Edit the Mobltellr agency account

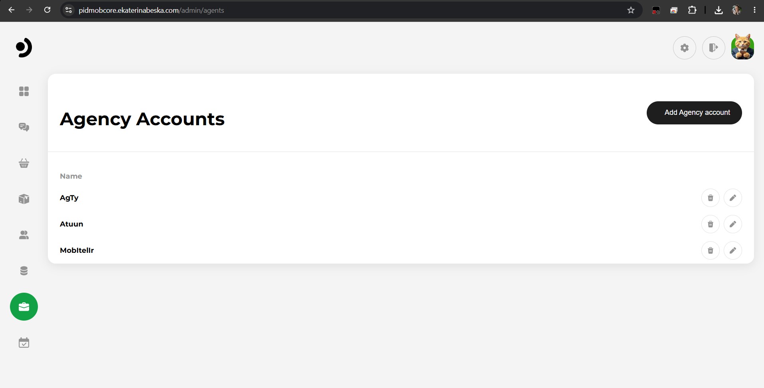coord(733,250)
